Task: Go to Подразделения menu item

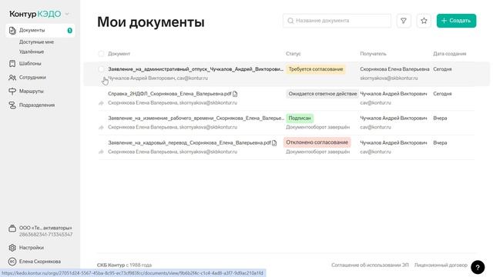Action: tap(37, 105)
